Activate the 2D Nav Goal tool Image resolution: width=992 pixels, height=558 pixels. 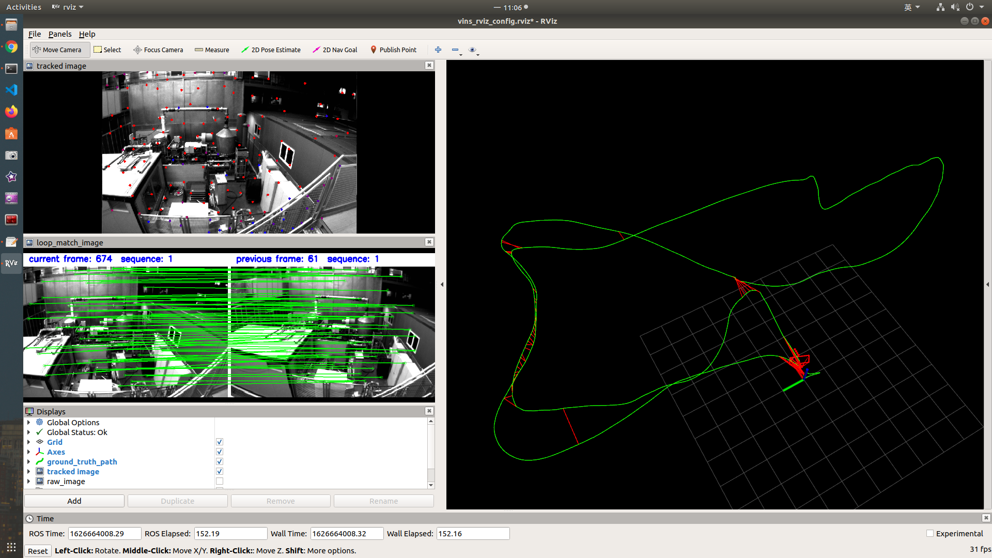point(335,50)
